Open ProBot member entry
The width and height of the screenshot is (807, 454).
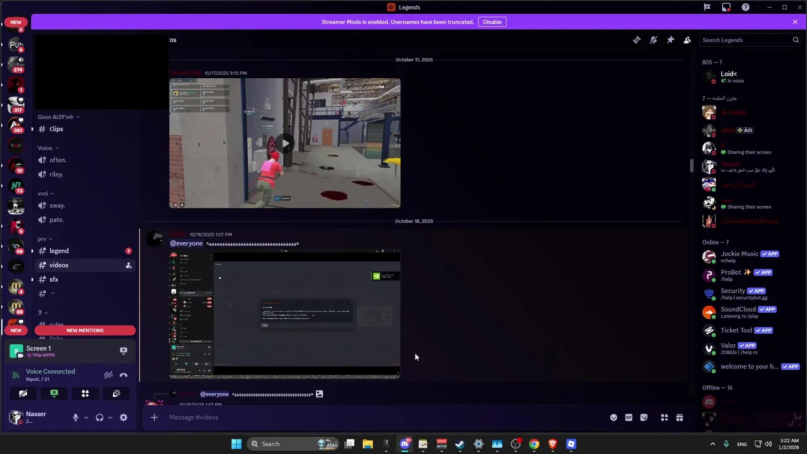[750, 275]
